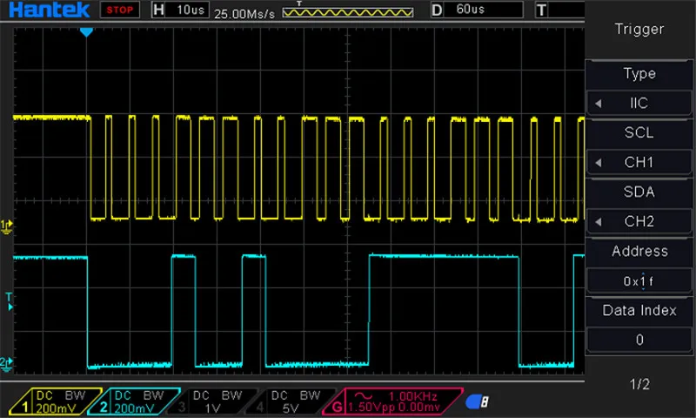The image size is (696, 418).
Task: Open the waveform generator G indicator
Action: click(394, 401)
